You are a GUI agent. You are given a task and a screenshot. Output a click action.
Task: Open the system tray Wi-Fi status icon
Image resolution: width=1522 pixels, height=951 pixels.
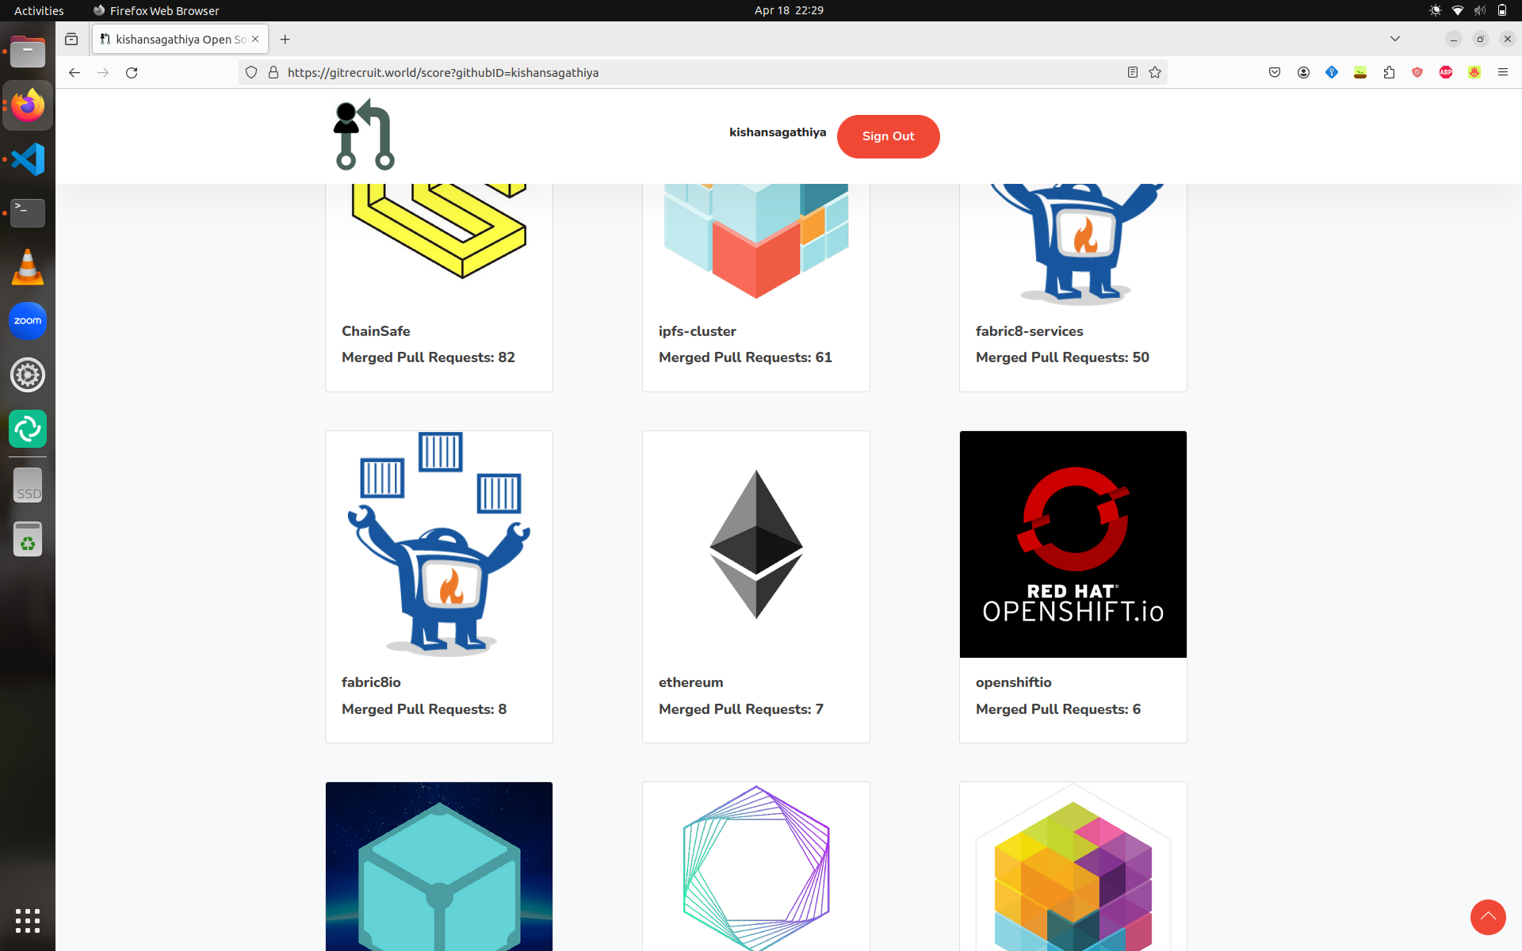[x=1457, y=10]
